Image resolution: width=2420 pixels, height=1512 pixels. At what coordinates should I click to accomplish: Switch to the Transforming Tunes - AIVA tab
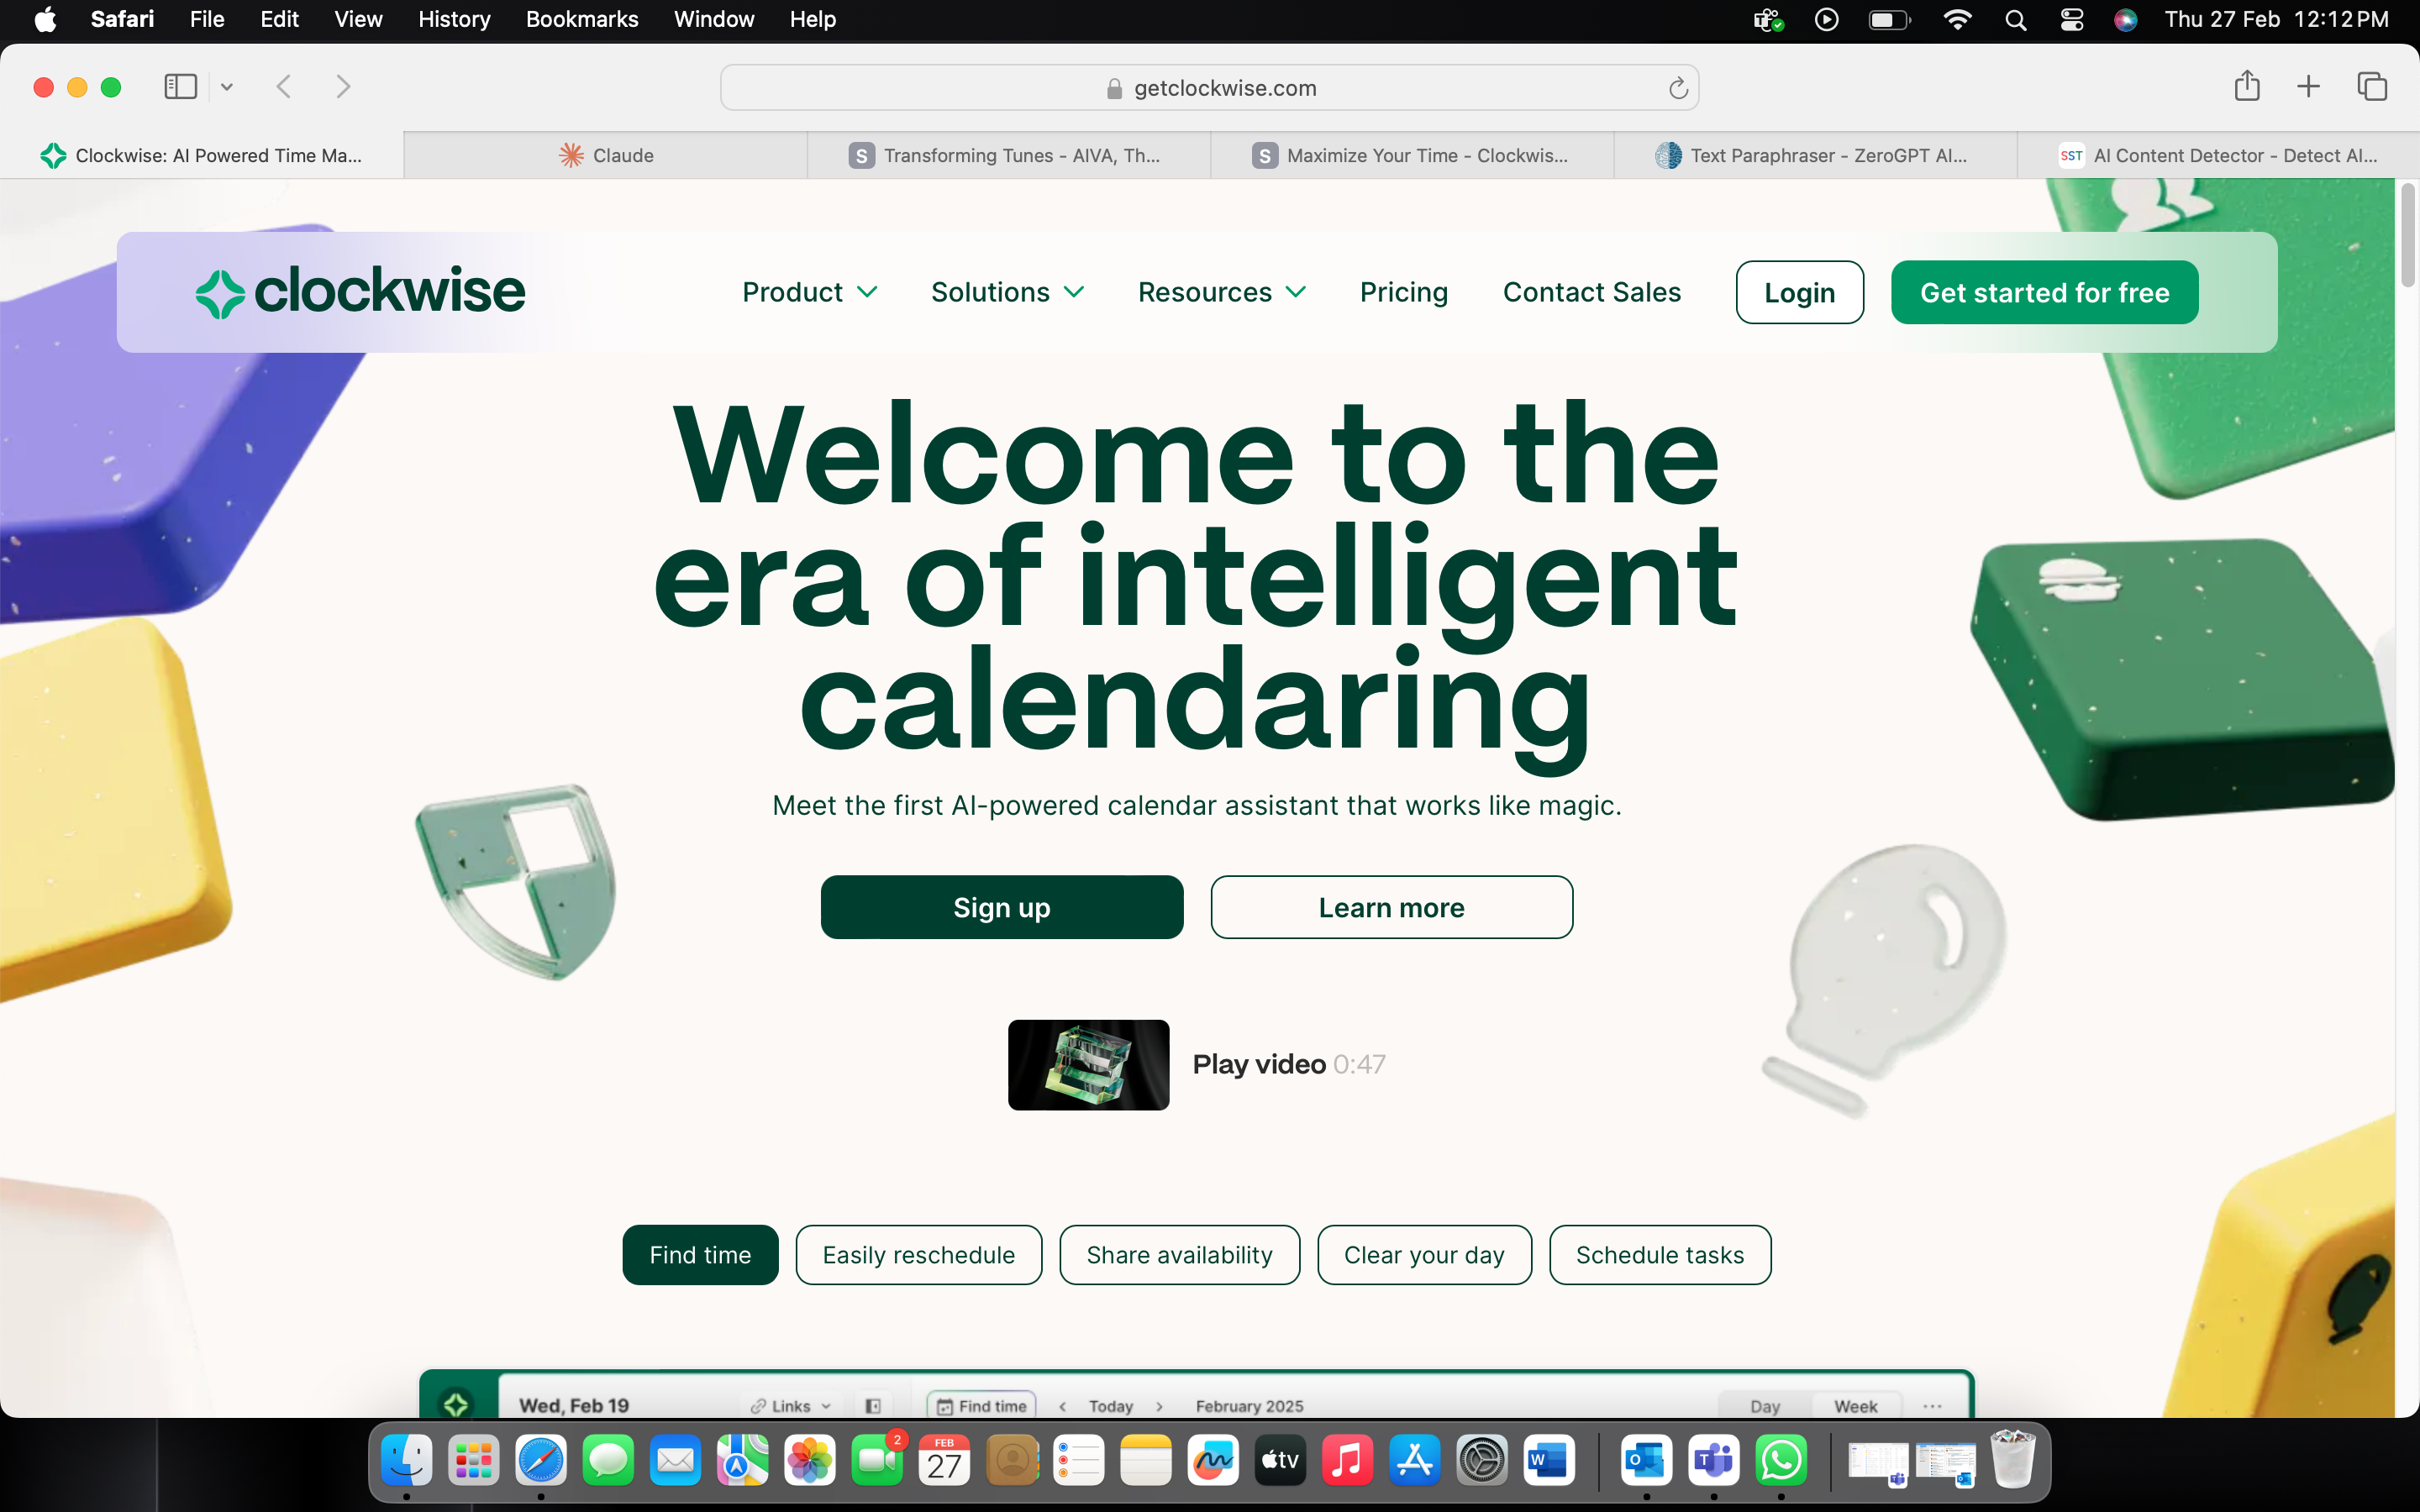1009,155
